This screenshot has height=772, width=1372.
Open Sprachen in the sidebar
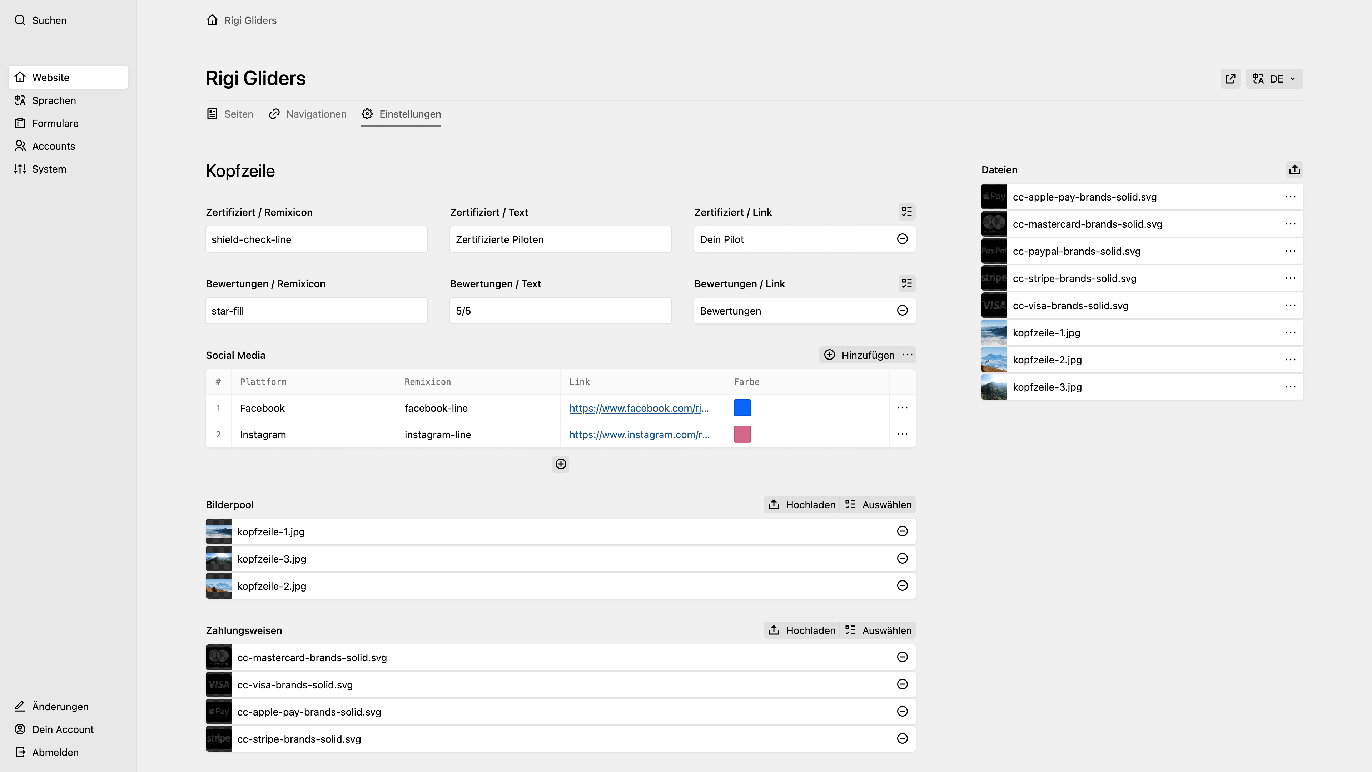68,100
